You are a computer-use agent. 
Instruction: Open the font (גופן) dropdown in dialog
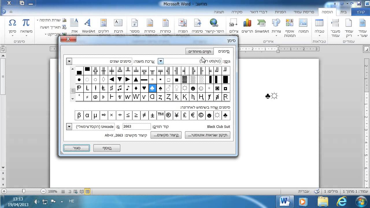point(161,61)
